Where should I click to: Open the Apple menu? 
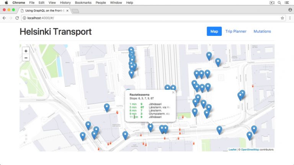pyautogui.click(x=6, y=3)
